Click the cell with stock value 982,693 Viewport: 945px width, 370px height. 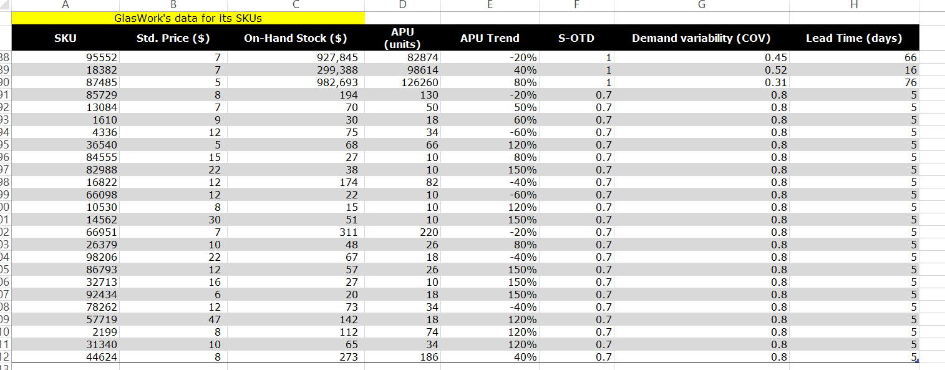296,82
